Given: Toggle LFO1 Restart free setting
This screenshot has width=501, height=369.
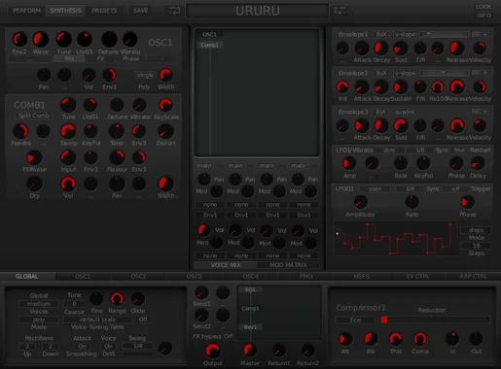Looking at the screenshot, I should (459, 151).
